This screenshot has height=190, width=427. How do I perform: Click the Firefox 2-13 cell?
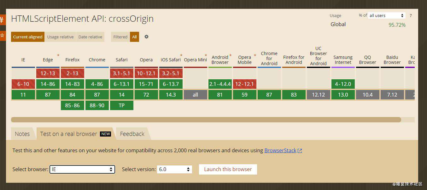[73, 73]
